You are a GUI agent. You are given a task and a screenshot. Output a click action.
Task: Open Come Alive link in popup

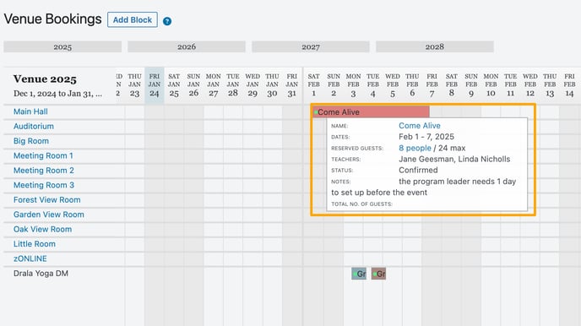pos(420,126)
